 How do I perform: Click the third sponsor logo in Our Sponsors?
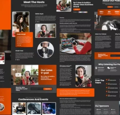click(x=113, y=110)
